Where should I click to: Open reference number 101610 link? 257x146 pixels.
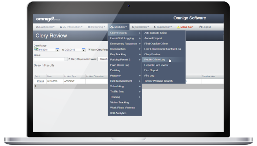[40, 81]
